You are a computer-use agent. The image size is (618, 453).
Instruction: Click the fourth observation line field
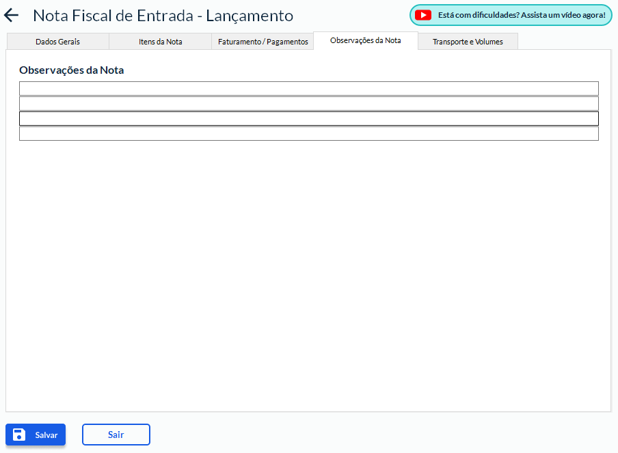pyautogui.click(x=308, y=133)
